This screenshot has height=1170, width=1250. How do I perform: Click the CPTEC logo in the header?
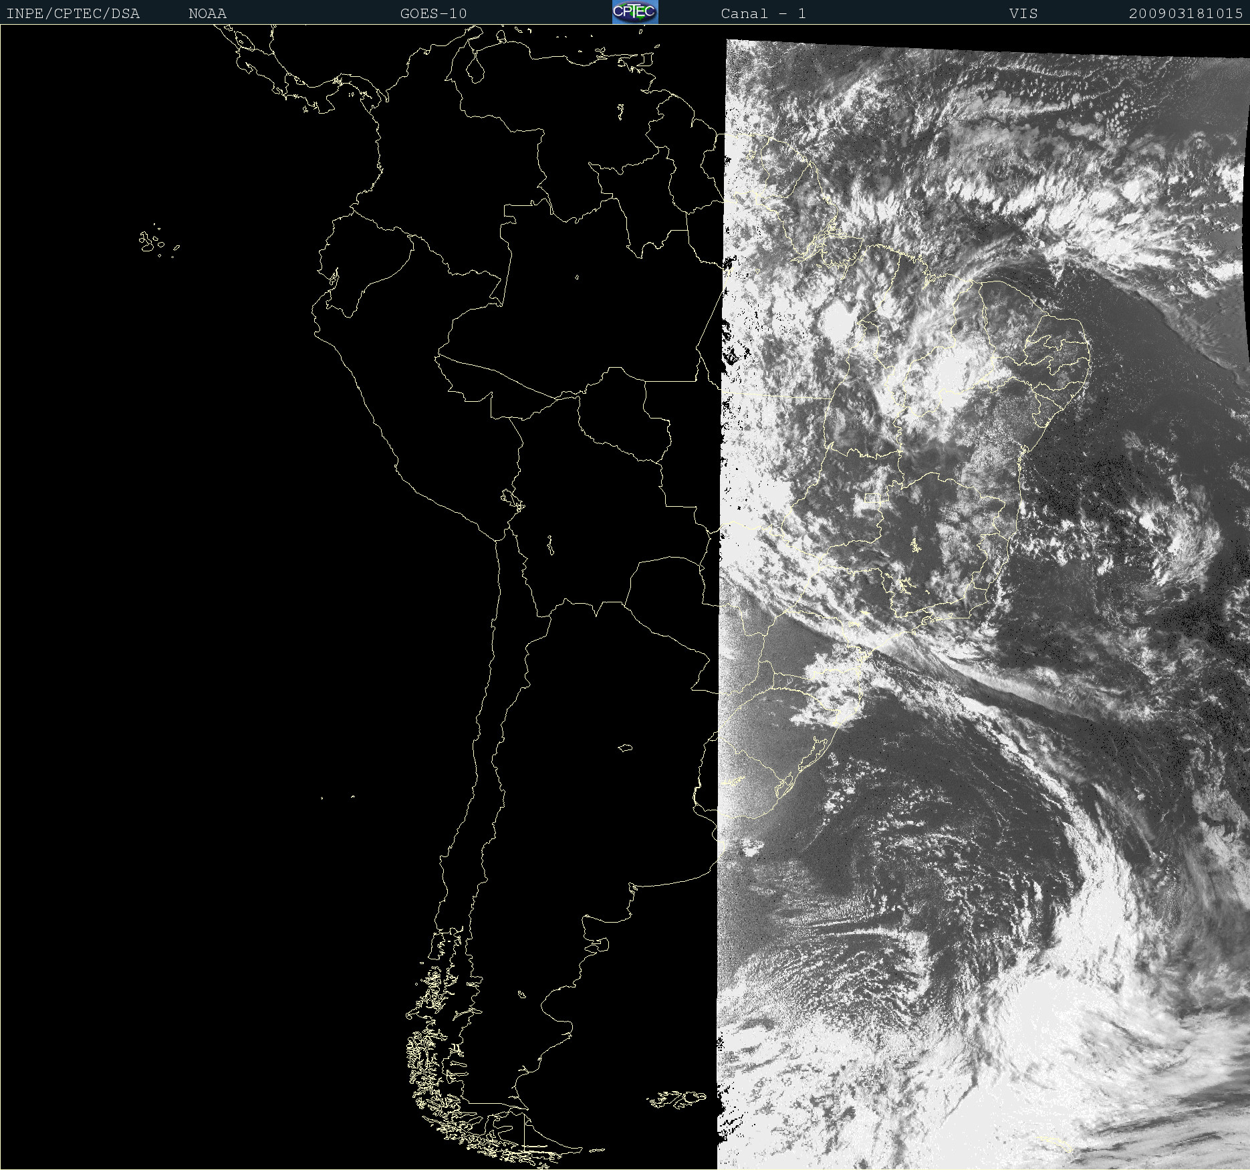pyautogui.click(x=635, y=12)
